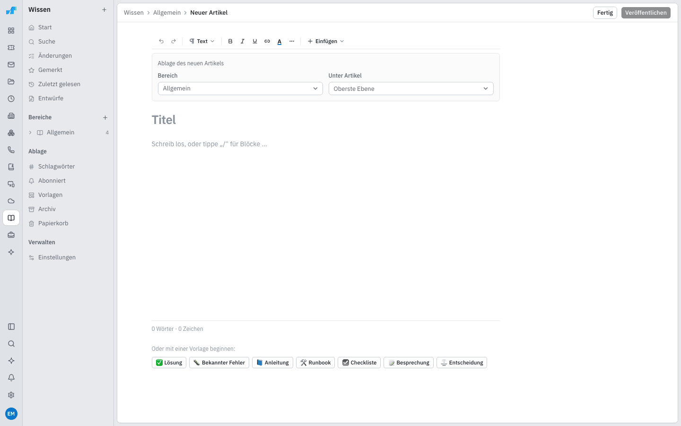This screenshot has width=681, height=426.
Task: Choose the Runbook template
Action: pyautogui.click(x=315, y=363)
